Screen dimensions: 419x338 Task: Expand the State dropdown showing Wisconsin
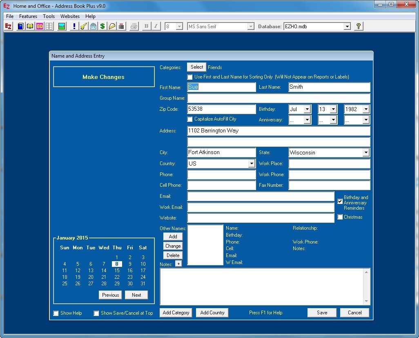coord(366,152)
